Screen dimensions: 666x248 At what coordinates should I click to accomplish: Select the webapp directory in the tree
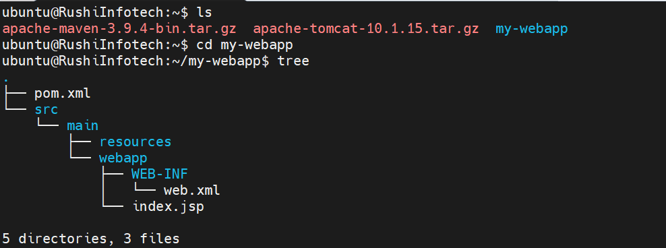[123, 158]
